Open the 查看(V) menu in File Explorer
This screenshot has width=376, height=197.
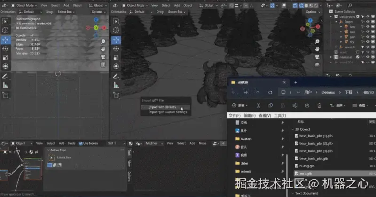[x=264, y=116]
